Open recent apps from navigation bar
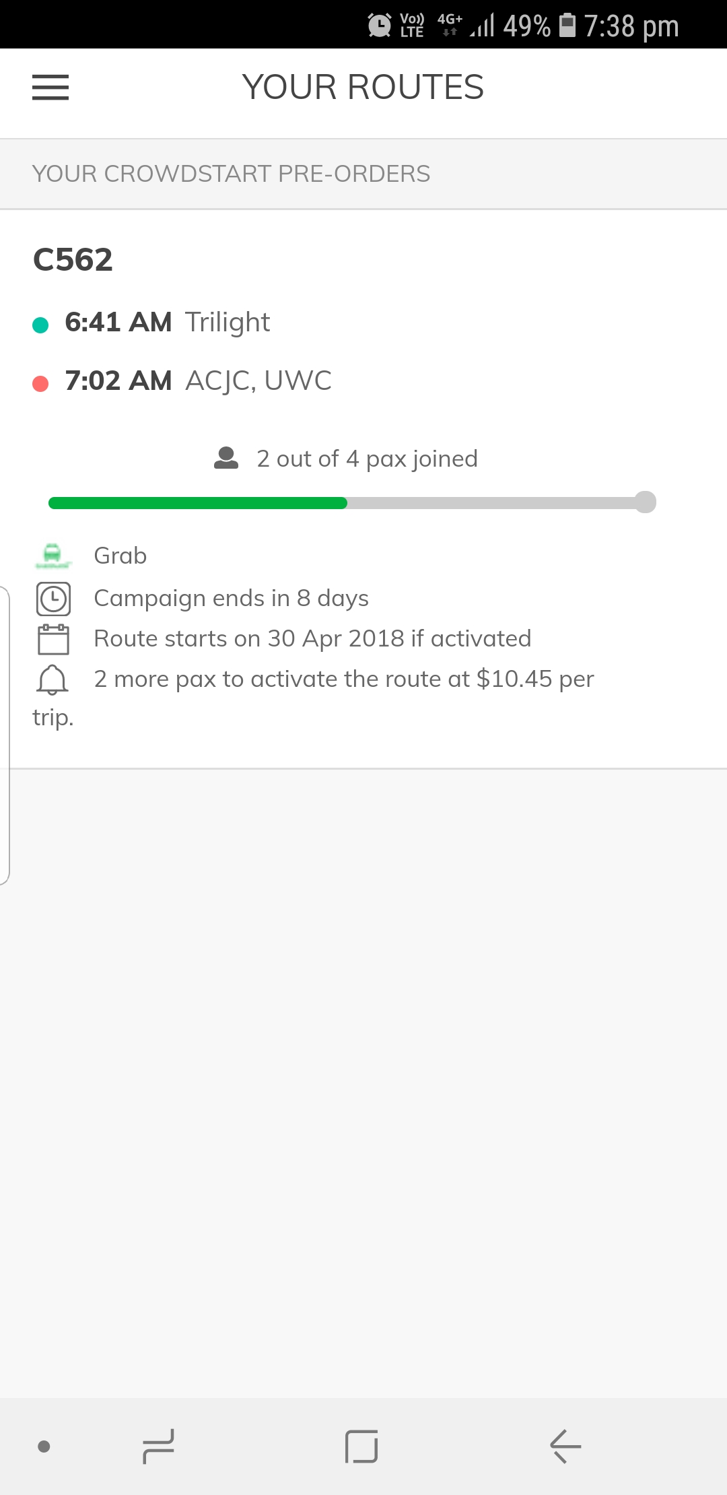Image resolution: width=727 pixels, height=1495 pixels. (159, 1446)
